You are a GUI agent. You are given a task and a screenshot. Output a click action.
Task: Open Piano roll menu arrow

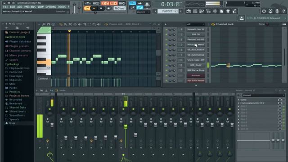tap(39, 24)
